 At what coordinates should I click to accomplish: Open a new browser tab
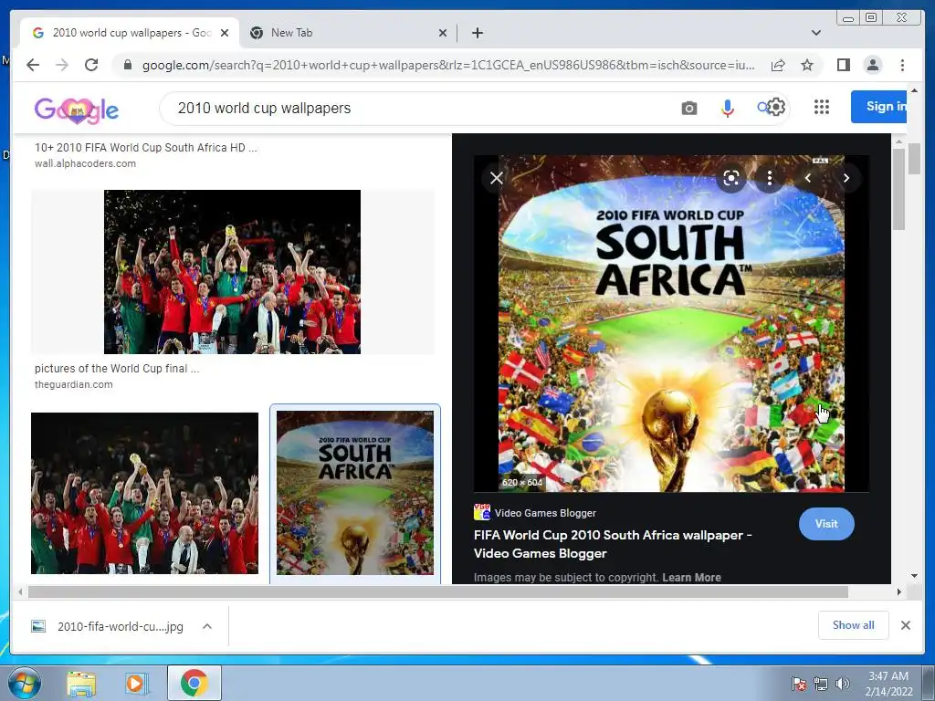pos(477,33)
